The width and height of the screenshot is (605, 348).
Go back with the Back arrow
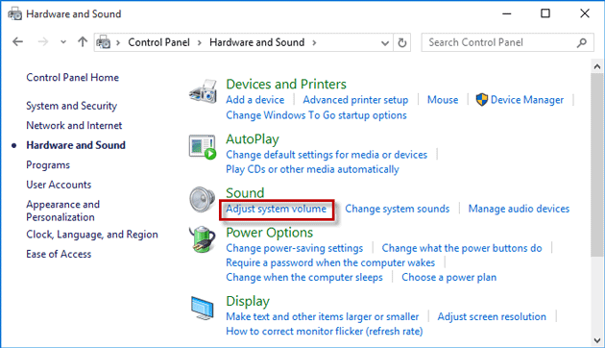click(17, 41)
